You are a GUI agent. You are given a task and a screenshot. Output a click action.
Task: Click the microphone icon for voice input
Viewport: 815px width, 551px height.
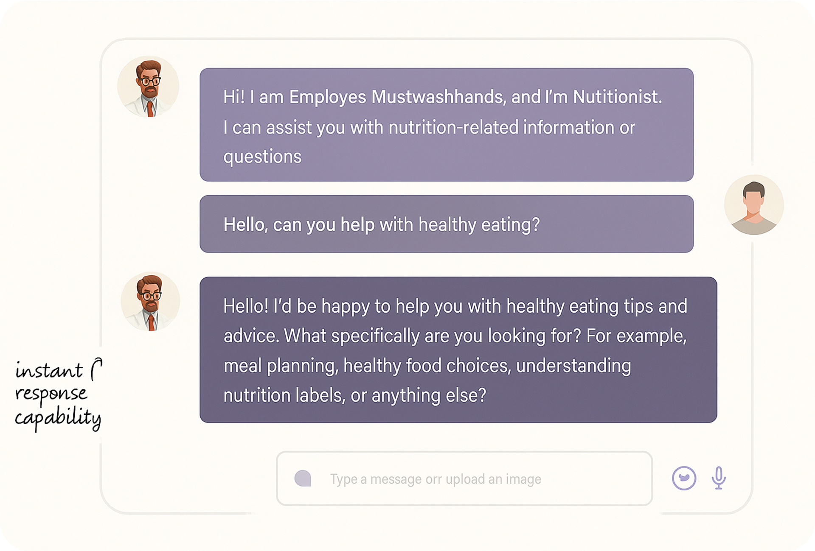[x=718, y=478]
